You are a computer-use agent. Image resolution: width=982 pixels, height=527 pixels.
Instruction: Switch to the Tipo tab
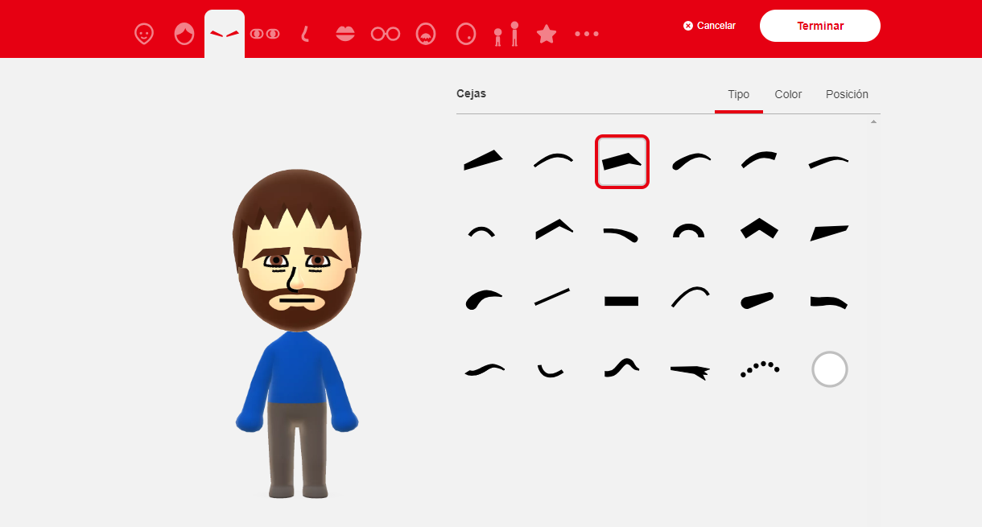click(739, 95)
